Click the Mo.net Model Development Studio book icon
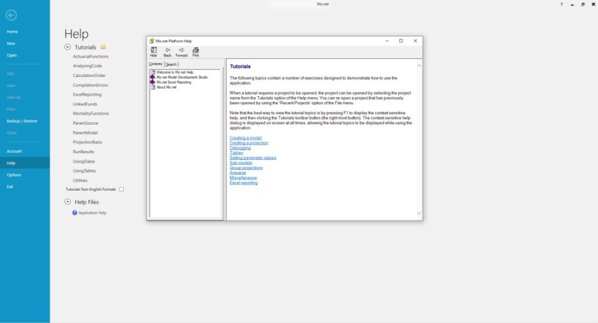 point(152,77)
